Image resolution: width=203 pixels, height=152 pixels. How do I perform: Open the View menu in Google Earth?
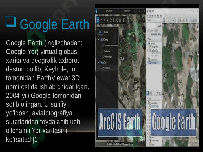click(153, 16)
